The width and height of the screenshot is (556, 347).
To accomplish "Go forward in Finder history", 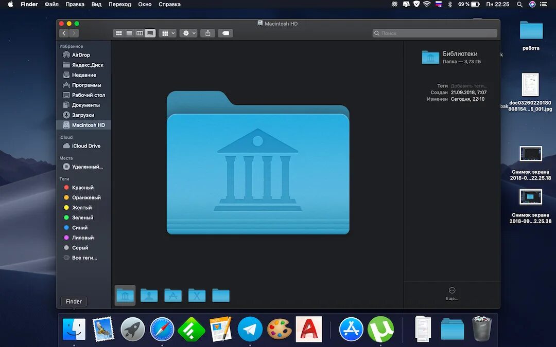I will pyautogui.click(x=74, y=33).
